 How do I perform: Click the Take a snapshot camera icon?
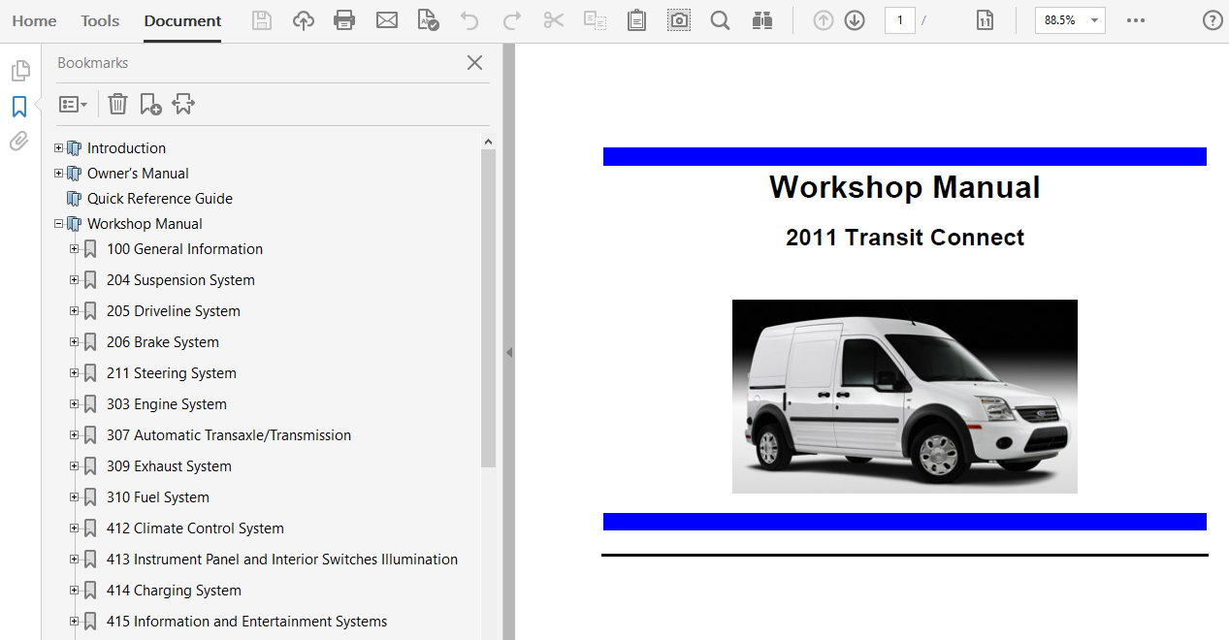(x=679, y=20)
